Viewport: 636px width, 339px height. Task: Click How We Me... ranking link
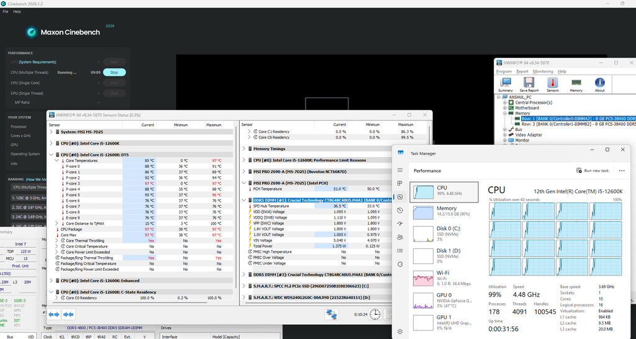pos(36,179)
